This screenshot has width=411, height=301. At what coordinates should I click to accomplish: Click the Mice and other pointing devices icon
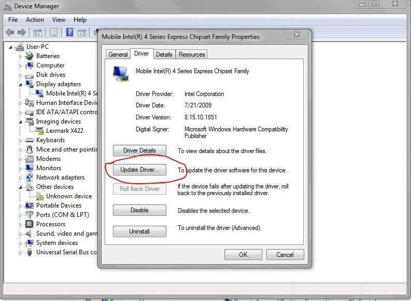30,149
